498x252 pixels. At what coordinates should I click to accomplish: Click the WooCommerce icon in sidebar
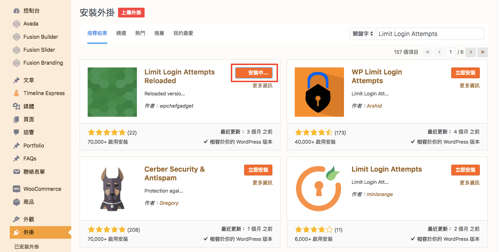coord(16,189)
